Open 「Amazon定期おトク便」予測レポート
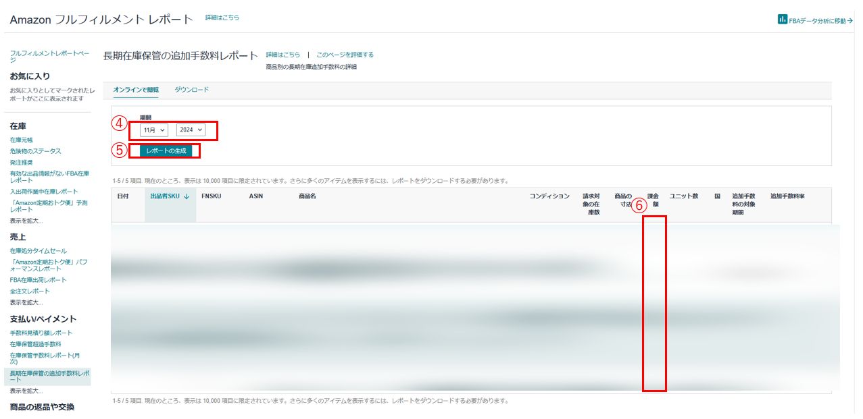863x419 pixels. [x=49, y=206]
